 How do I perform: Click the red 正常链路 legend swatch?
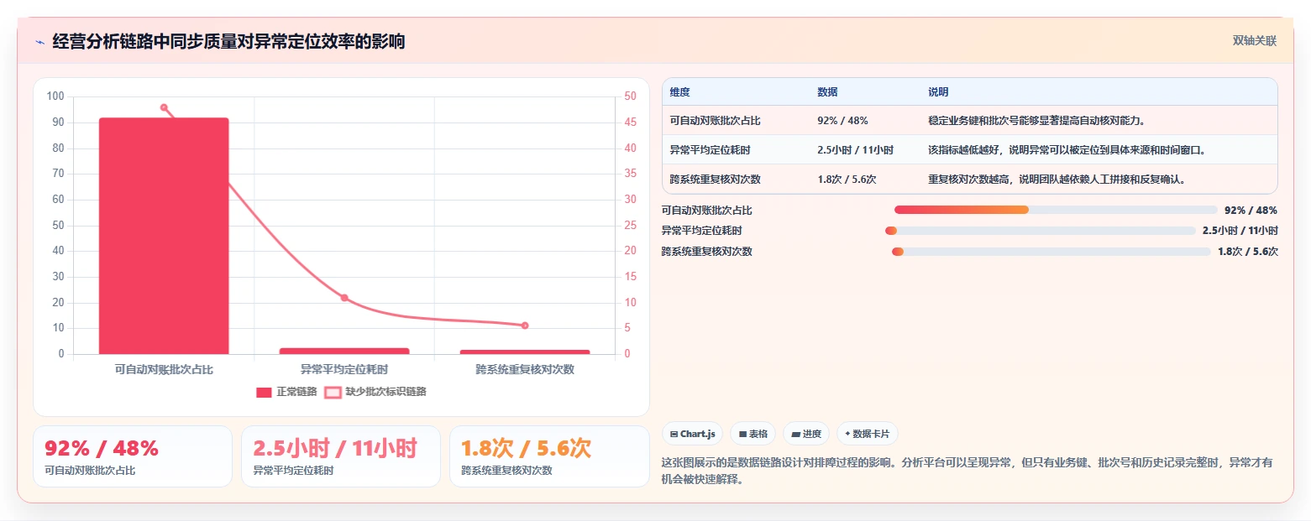264,392
